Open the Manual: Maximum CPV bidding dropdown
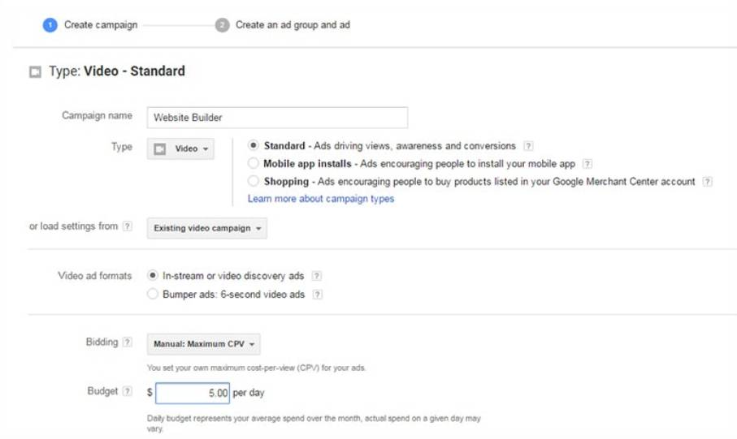This screenshot has width=737, height=439. (204, 345)
